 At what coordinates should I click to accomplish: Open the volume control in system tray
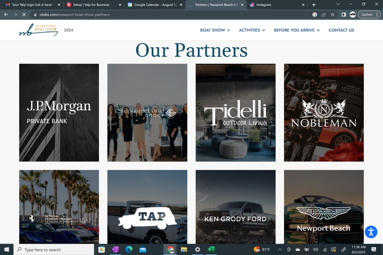pyautogui.click(x=315, y=249)
